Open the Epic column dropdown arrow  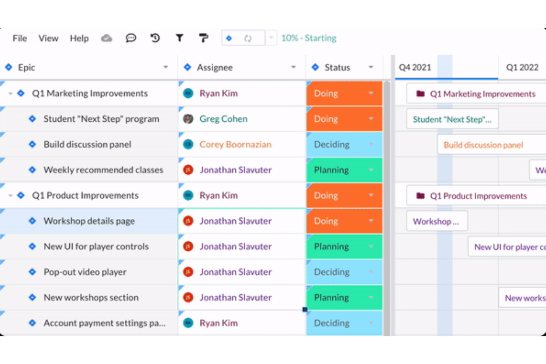coord(166,67)
